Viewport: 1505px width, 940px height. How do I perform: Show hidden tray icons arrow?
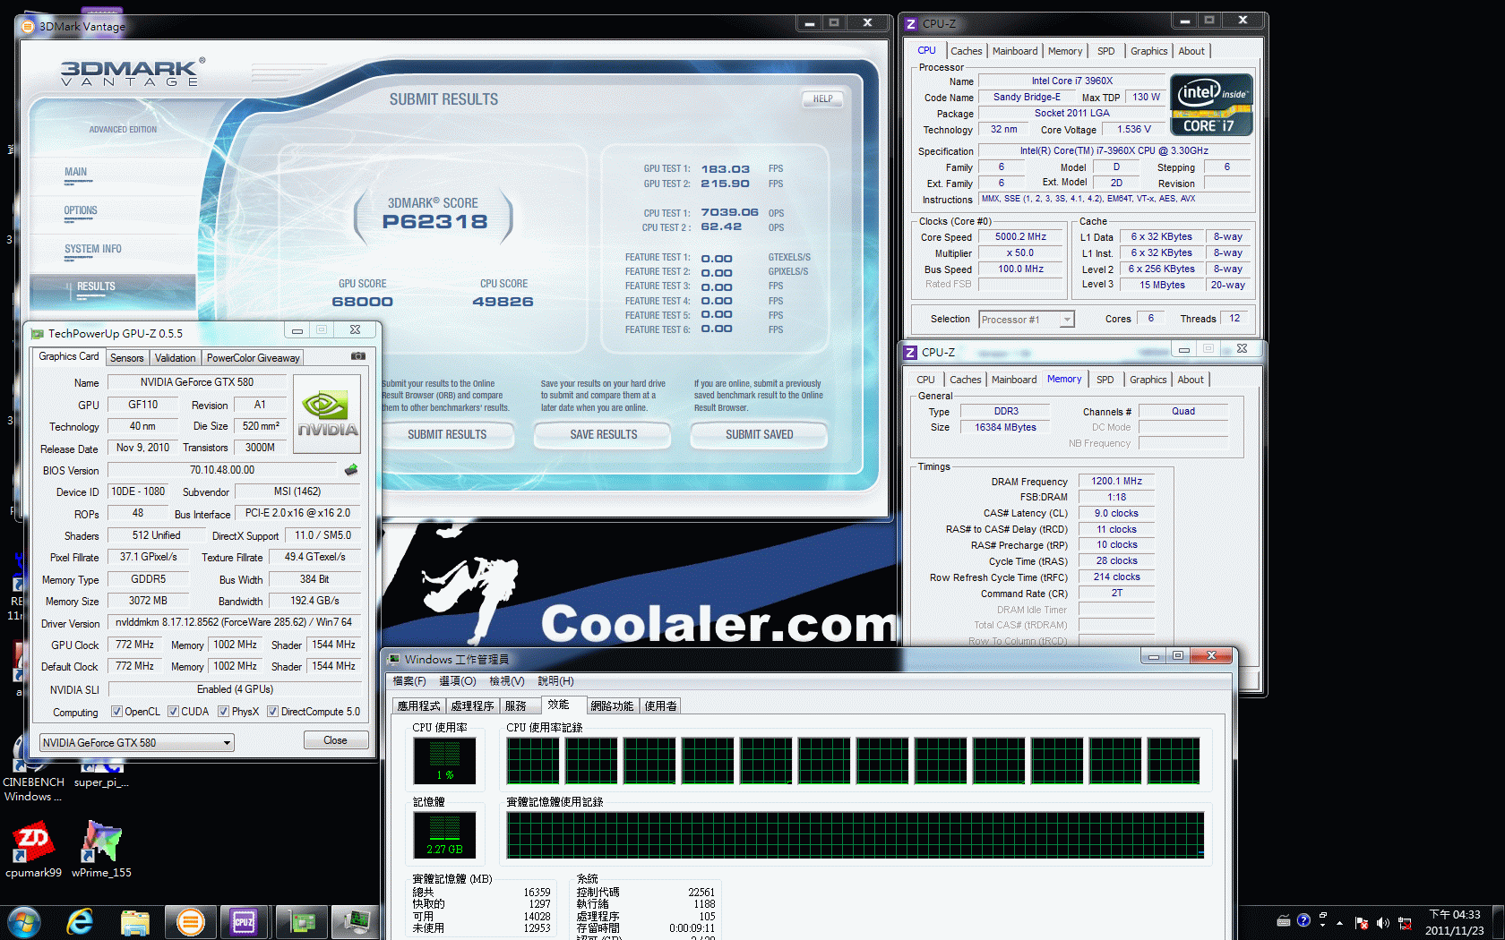point(1340,923)
